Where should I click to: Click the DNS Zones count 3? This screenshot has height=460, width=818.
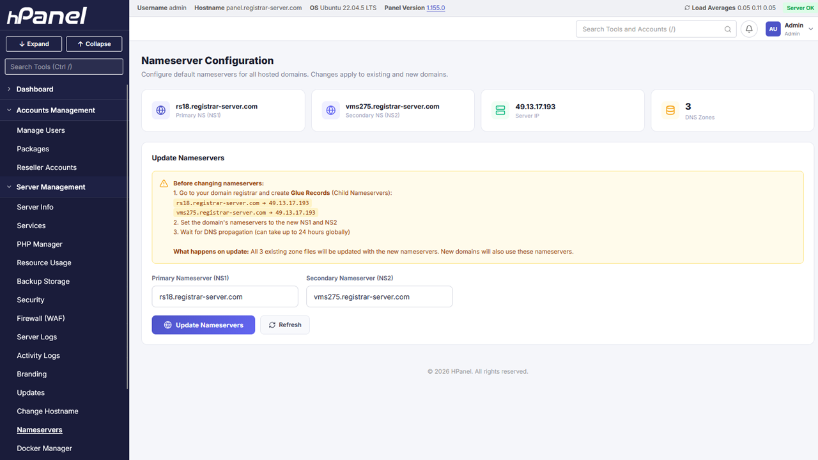pyautogui.click(x=688, y=107)
